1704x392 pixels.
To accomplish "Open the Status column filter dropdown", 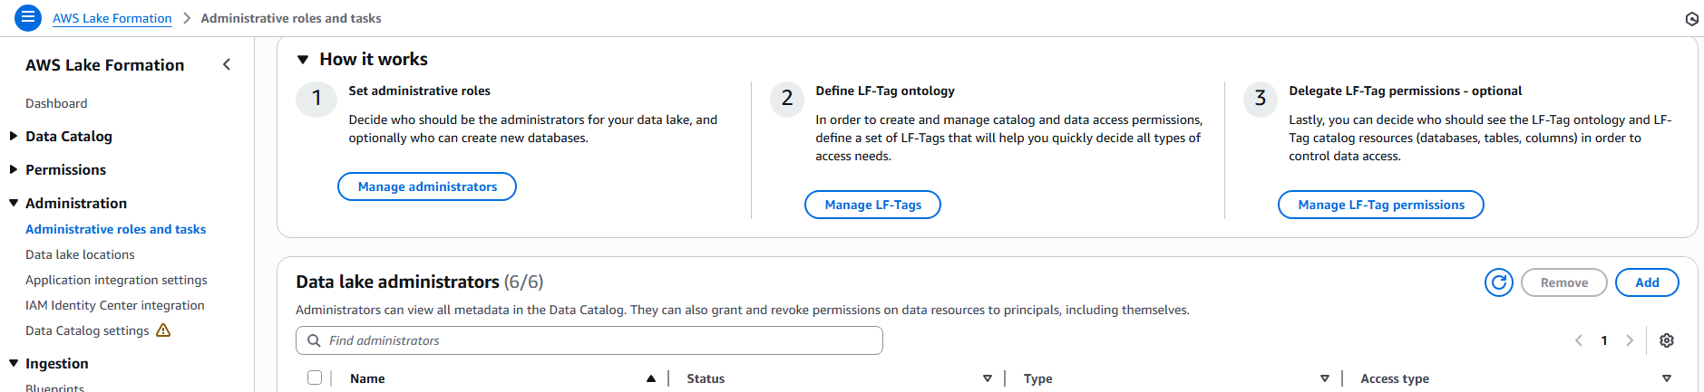I will pyautogui.click(x=987, y=378).
